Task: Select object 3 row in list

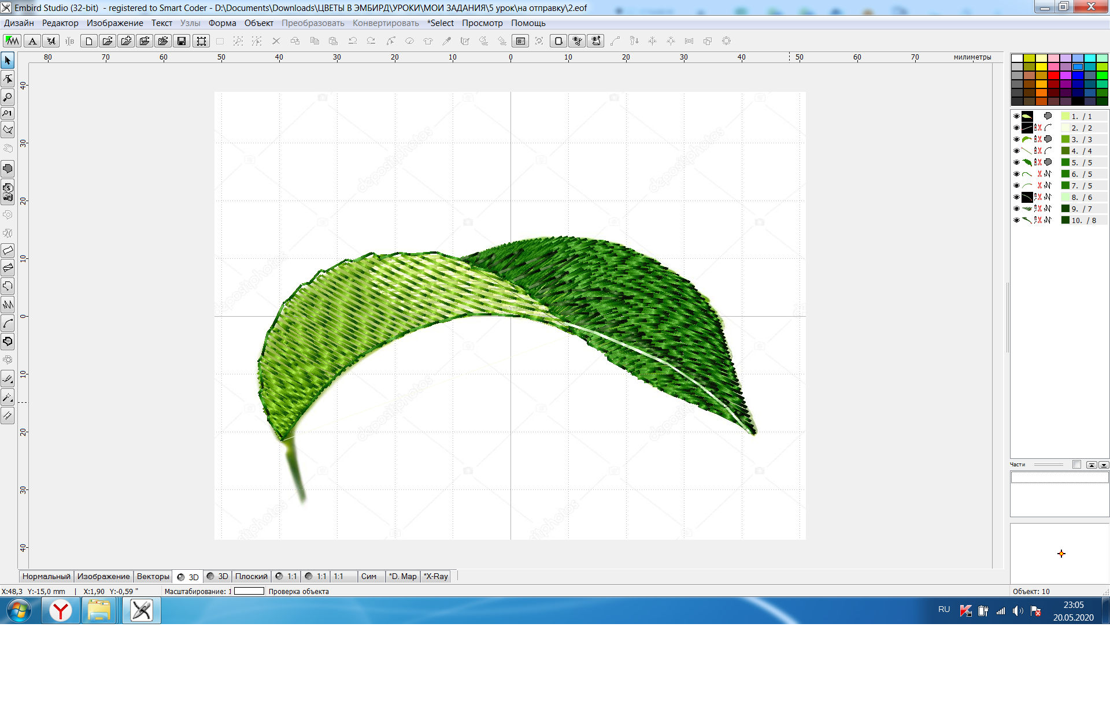Action: coord(1059,139)
